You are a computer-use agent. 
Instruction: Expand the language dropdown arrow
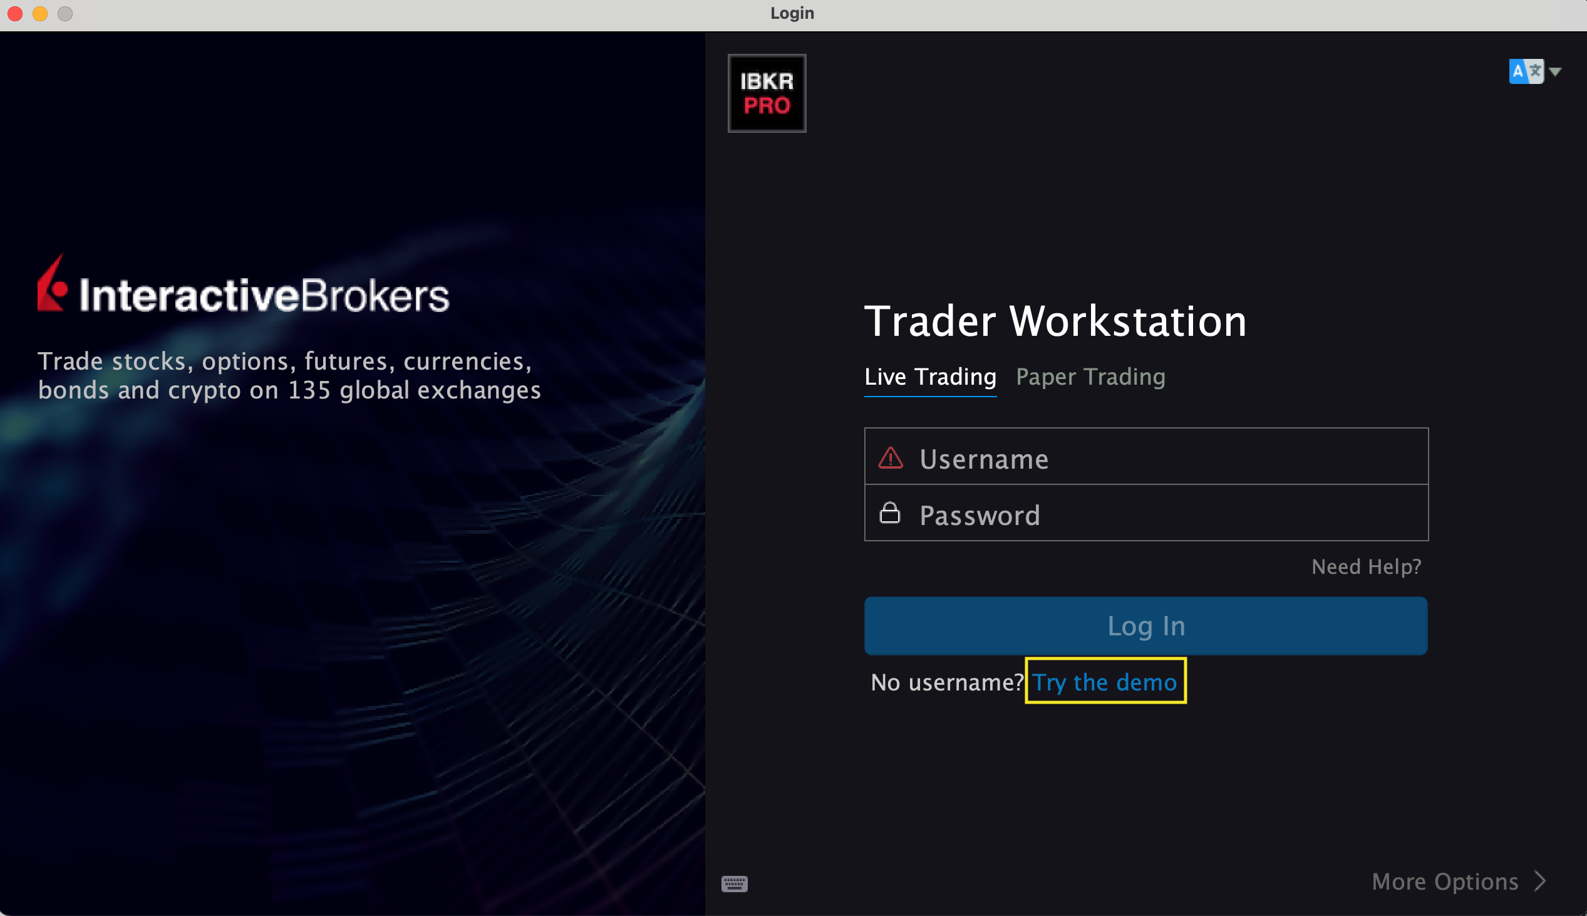tap(1555, 71)
